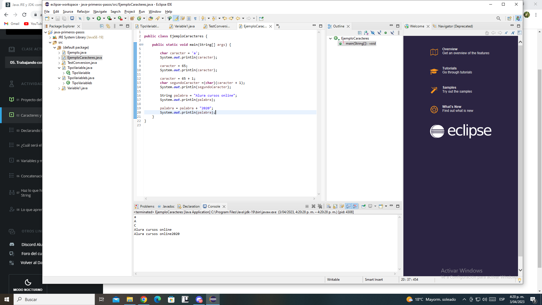The width and height of the screenshot is (542, 305).
Task: Open the Open Perspective icon
Action: [510, 18]
